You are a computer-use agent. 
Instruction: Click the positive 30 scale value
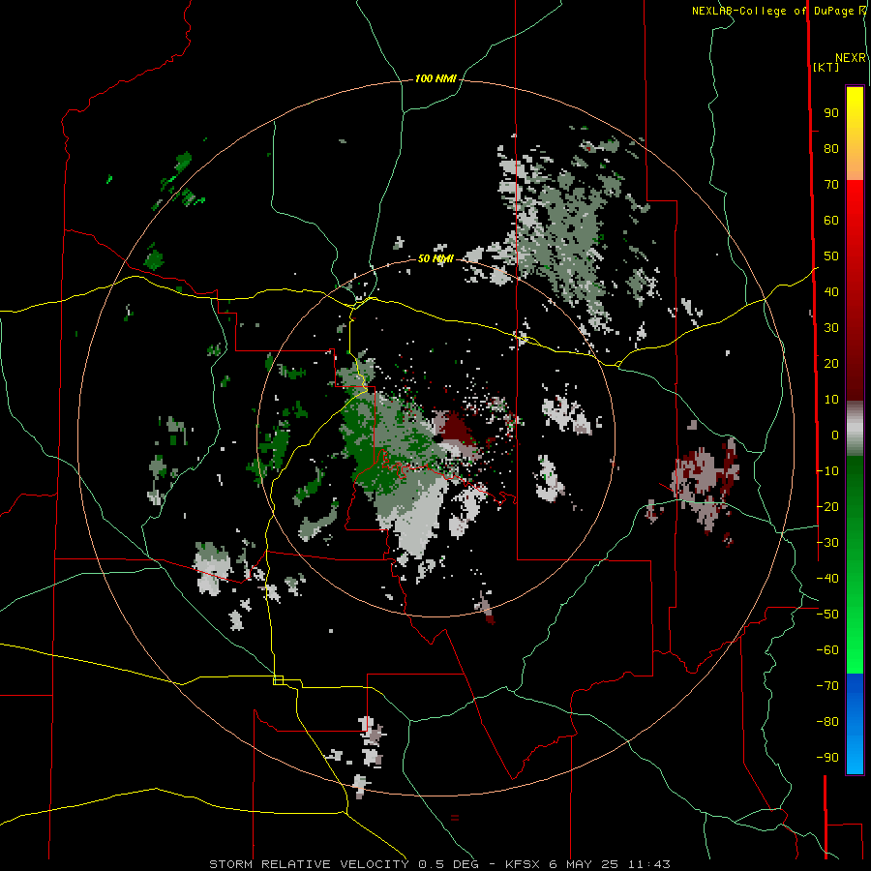click(x=831, y=328)
